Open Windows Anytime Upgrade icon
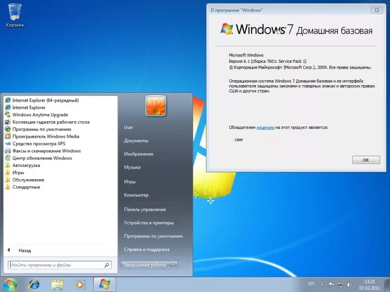390x292 pixels. [x=8, y=115]
